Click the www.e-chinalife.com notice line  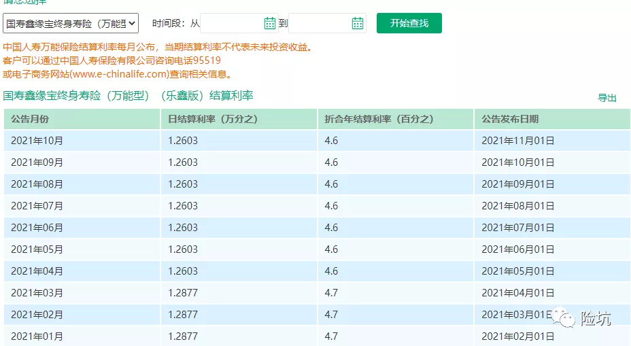(117, 74)
